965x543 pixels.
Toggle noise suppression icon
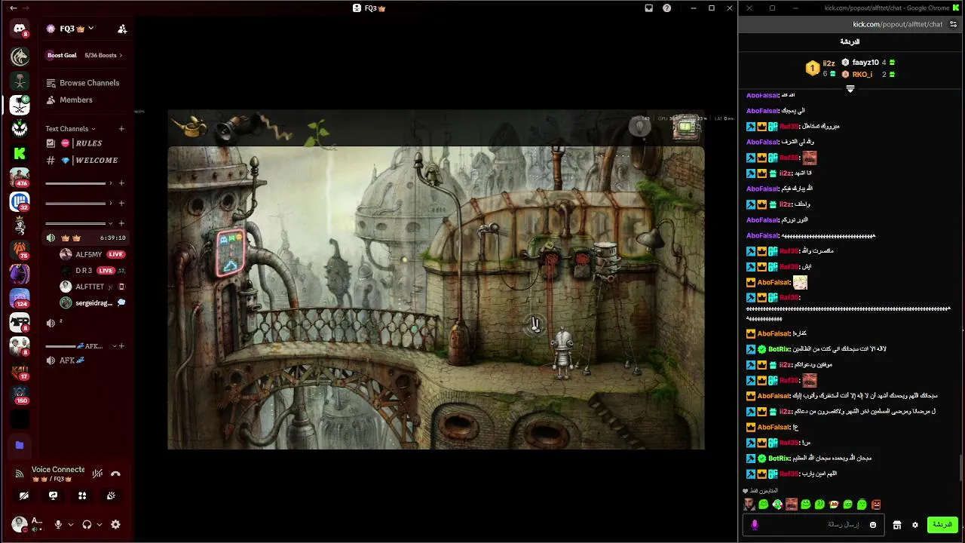click(97, 474)
